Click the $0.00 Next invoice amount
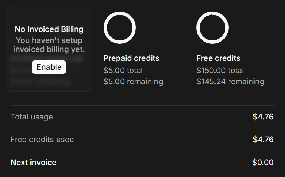285x177 pixels. [x=263, y=162]
